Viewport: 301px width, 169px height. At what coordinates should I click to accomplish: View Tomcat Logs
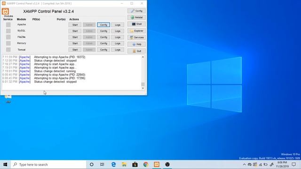click(118, 50)
